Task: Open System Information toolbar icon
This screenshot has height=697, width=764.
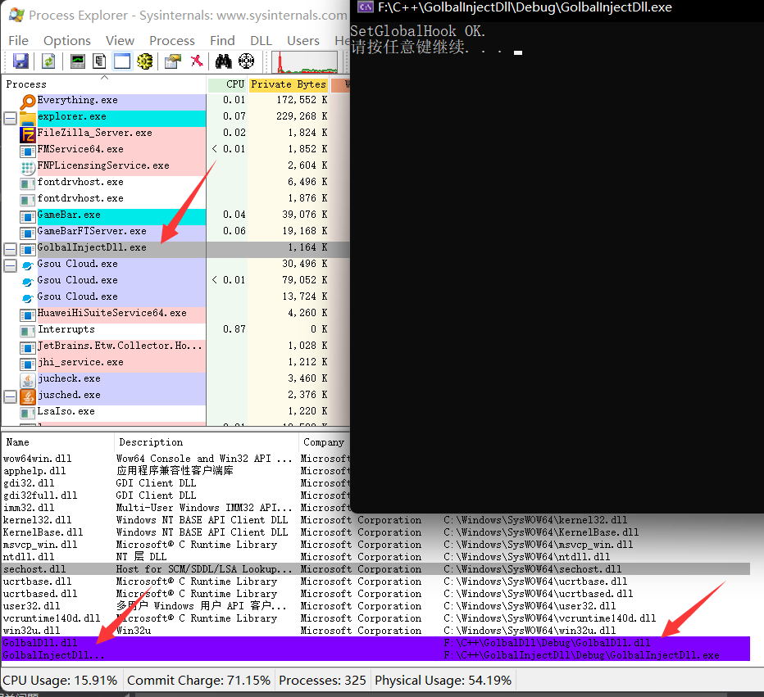Action: 78,61
